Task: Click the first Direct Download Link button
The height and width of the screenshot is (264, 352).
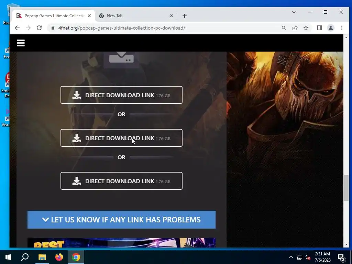Action: pyautogui.click(x=121, y=95)
